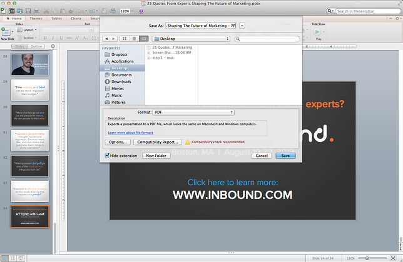The height and width of the screenshot is (262, 403).
Task: Open the Format dropdown showing PDF
Action: [x=193, y=112]
